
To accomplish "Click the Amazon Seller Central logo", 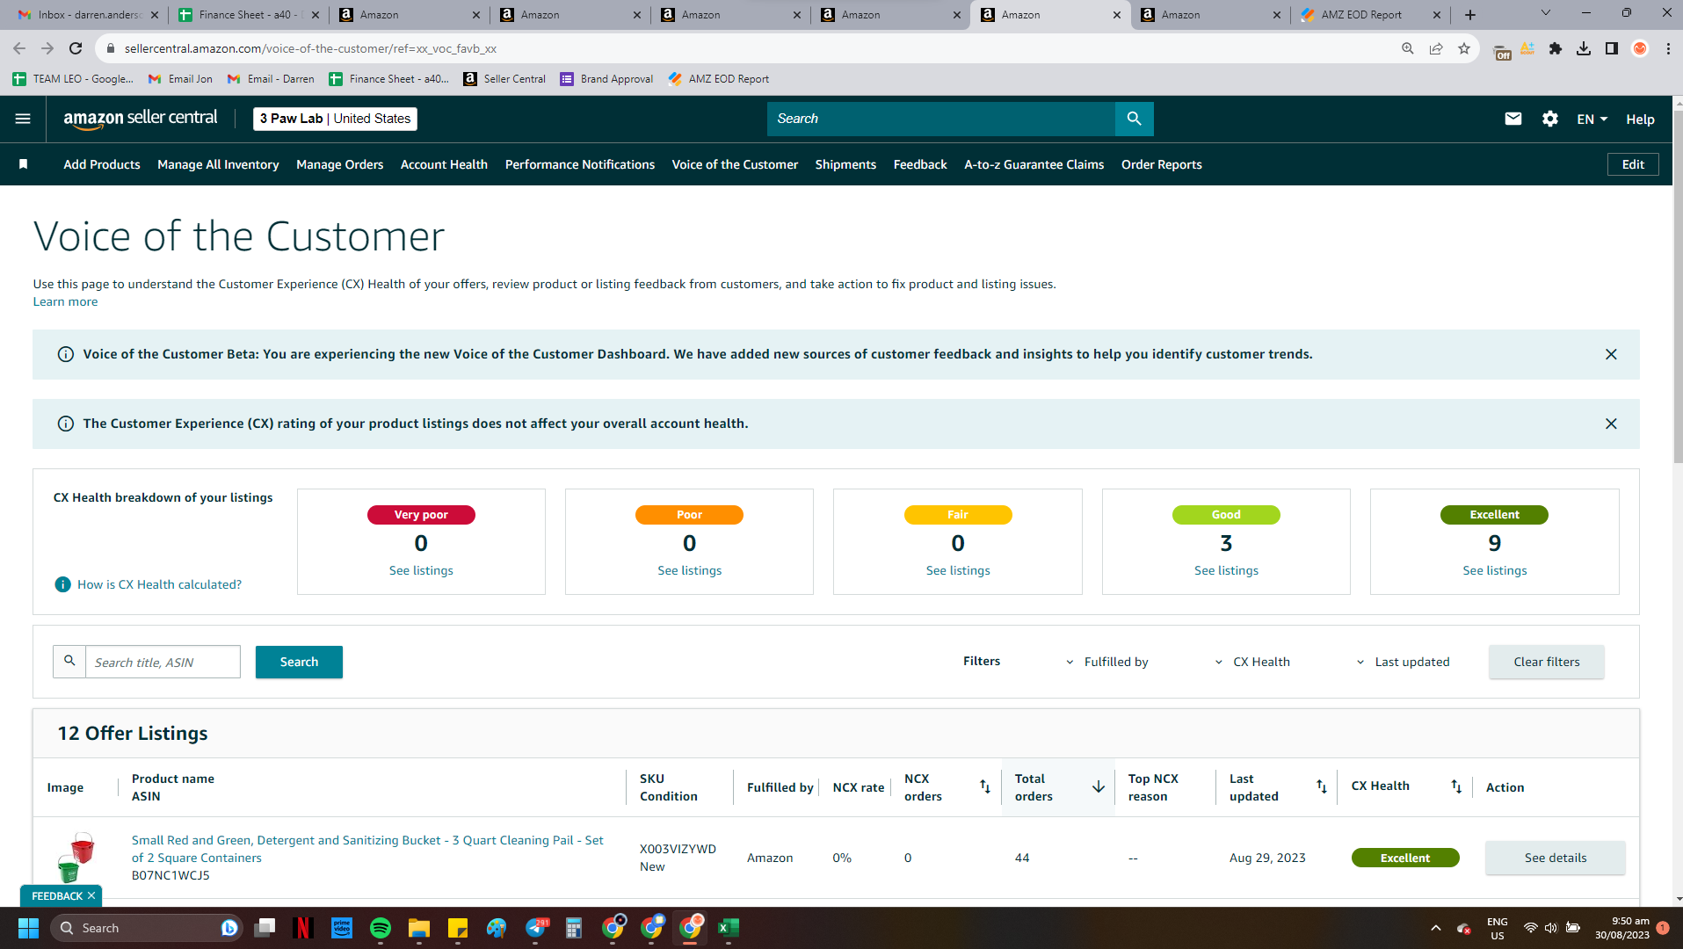I will point(141,119).
